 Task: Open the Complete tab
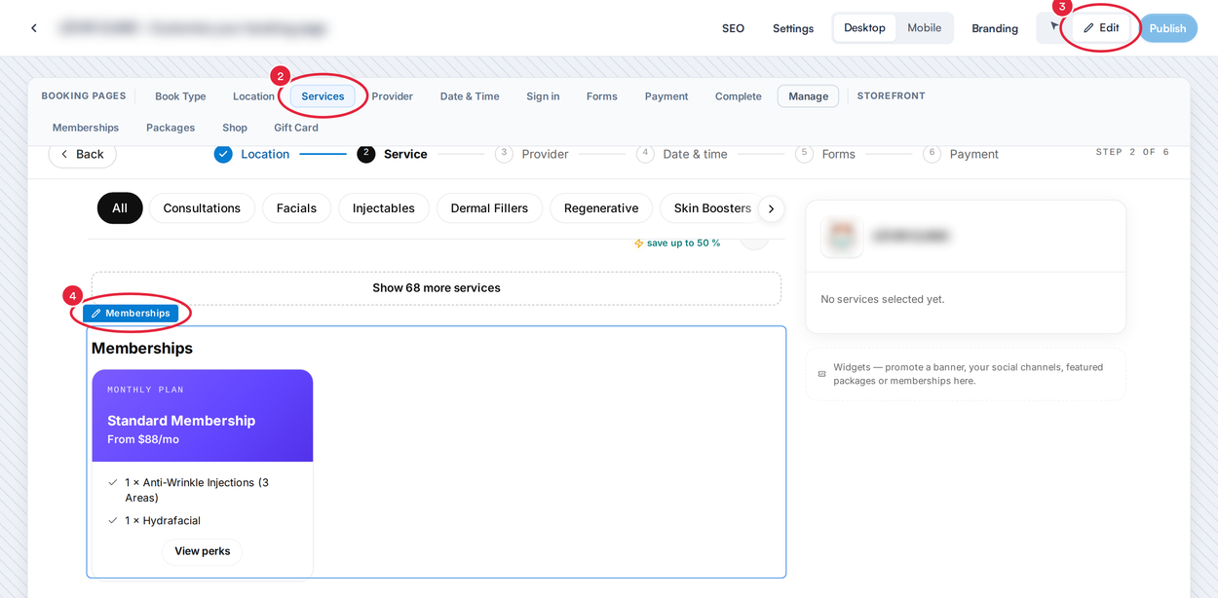click(x=738, y=96)
